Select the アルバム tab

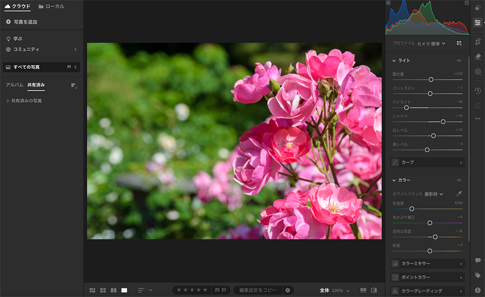[x=15, y=85]
